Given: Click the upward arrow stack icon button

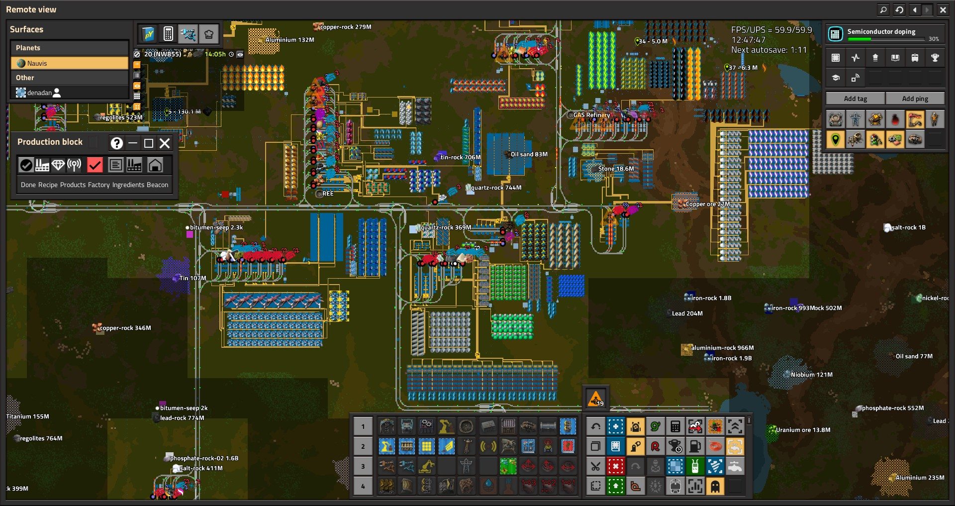Looking at the screenshot, I should point(875,58).
